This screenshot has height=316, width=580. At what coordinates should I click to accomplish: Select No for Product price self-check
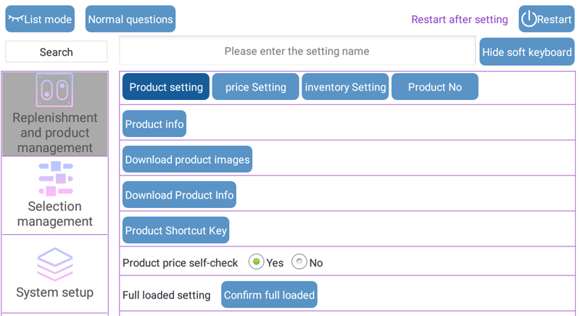pos(299,262)
